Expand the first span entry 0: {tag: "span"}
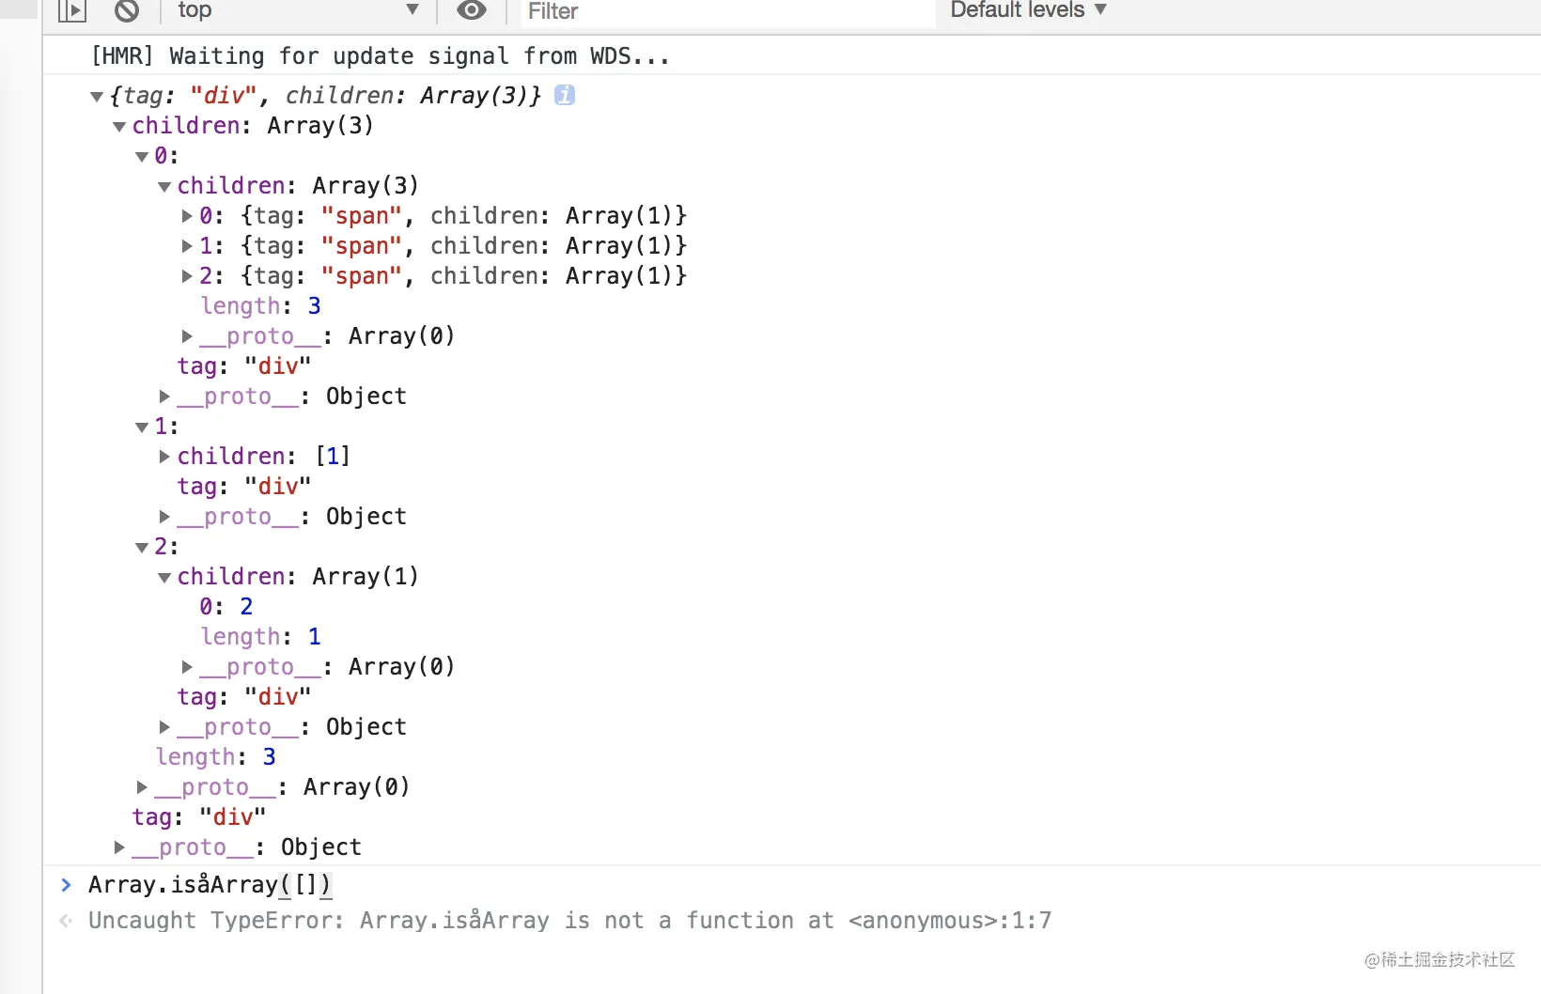The width and height of the screenshot is (1541, 994). 187,216
